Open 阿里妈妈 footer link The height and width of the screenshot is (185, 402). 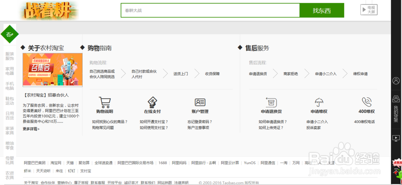click(179, 163)
